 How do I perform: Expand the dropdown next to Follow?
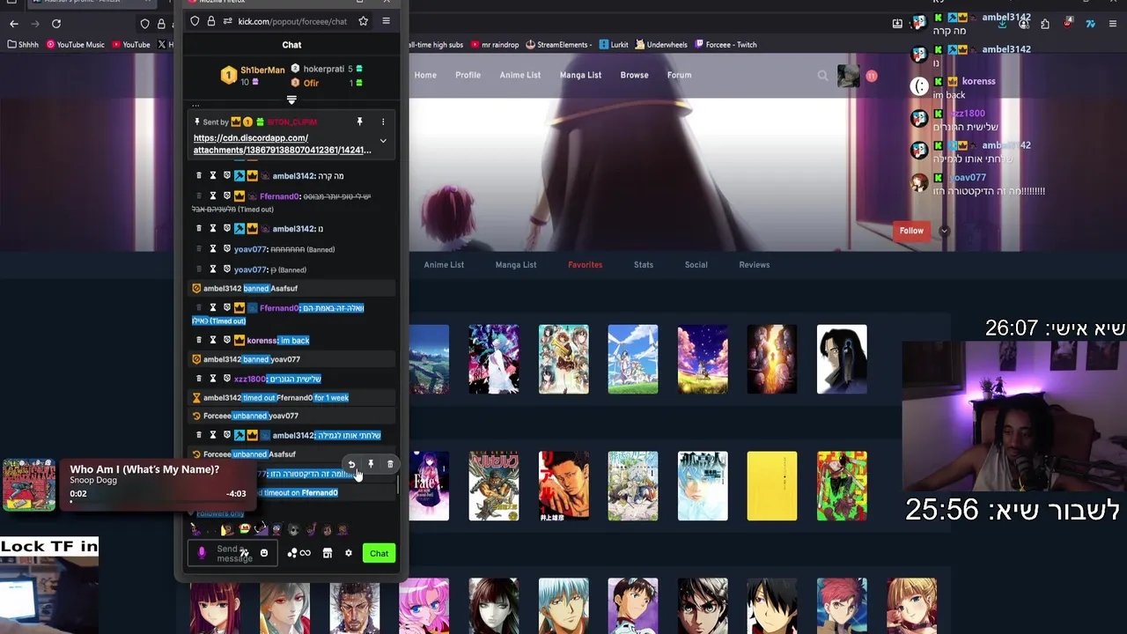944,231
